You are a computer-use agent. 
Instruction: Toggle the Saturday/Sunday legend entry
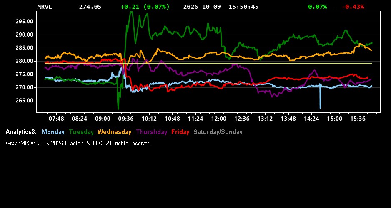tap(218, 132)
